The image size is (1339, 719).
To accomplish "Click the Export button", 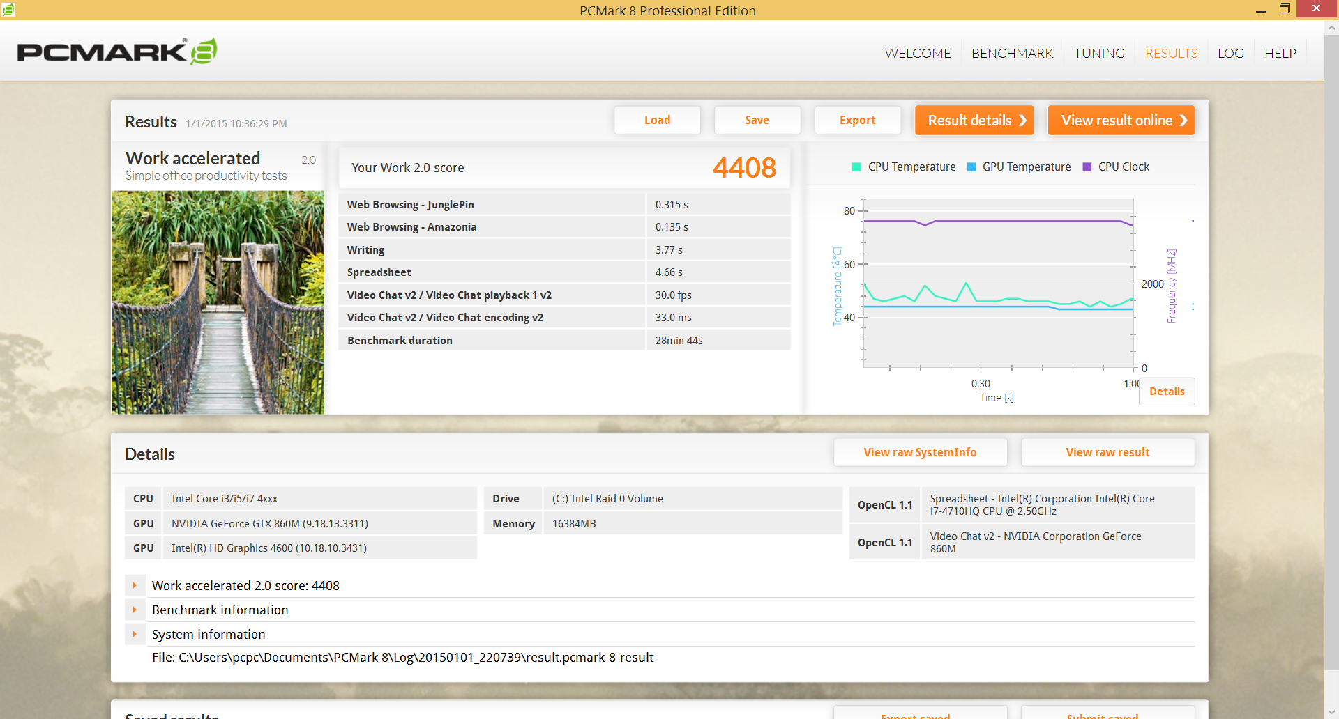I will [857, 120].
